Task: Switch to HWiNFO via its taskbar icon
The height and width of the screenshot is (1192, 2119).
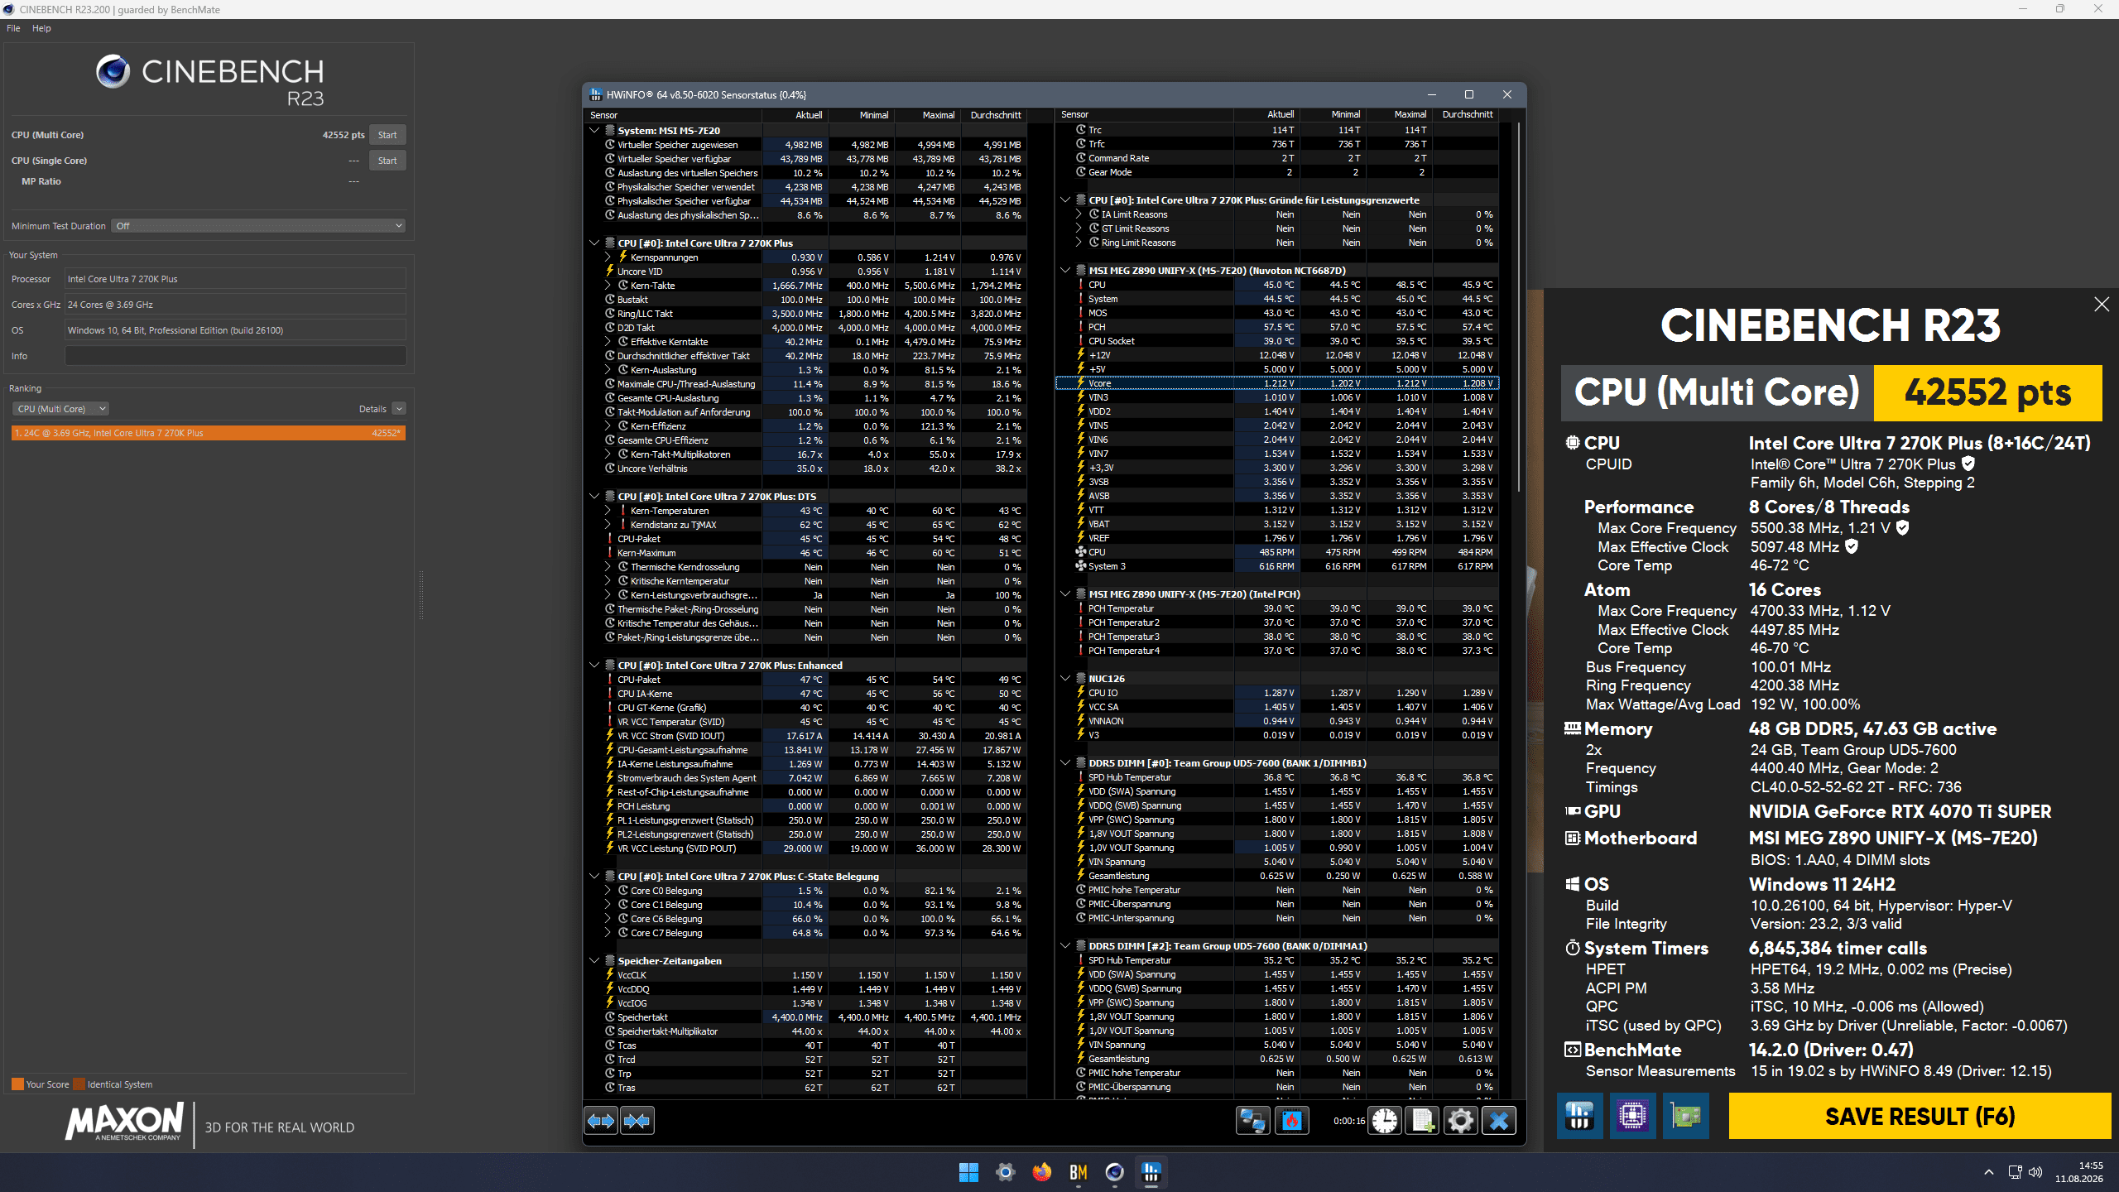Action: tap(1151, 1172)
